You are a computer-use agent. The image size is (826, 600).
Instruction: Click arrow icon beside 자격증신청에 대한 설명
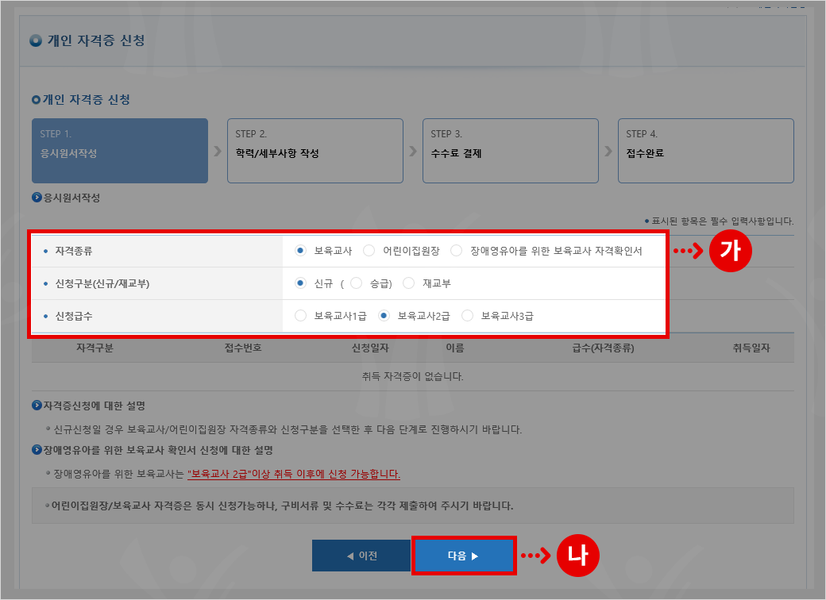(37, 406)
